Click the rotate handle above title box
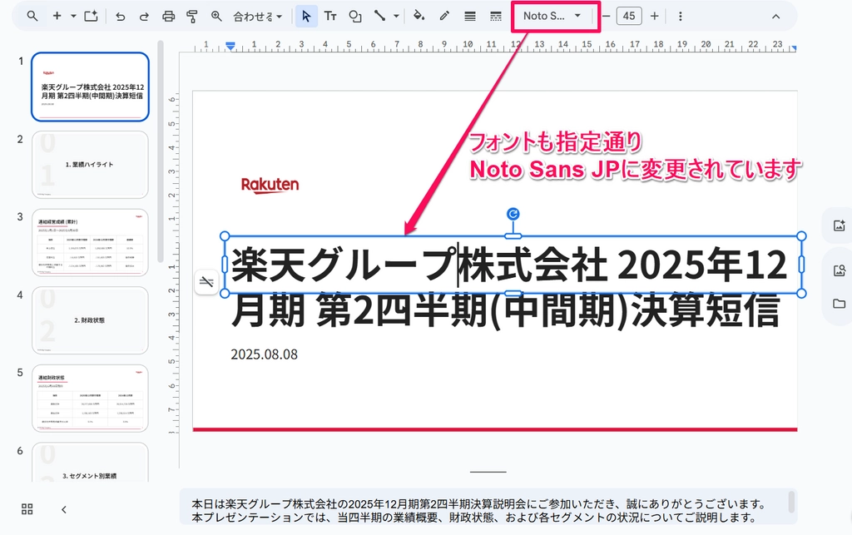 [x=513, y=214]
